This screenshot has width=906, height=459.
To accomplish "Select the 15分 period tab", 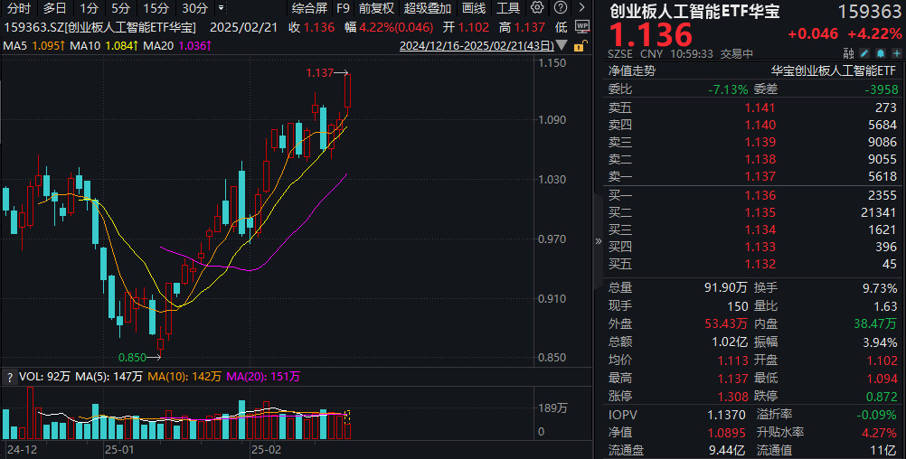I will 156,8.
